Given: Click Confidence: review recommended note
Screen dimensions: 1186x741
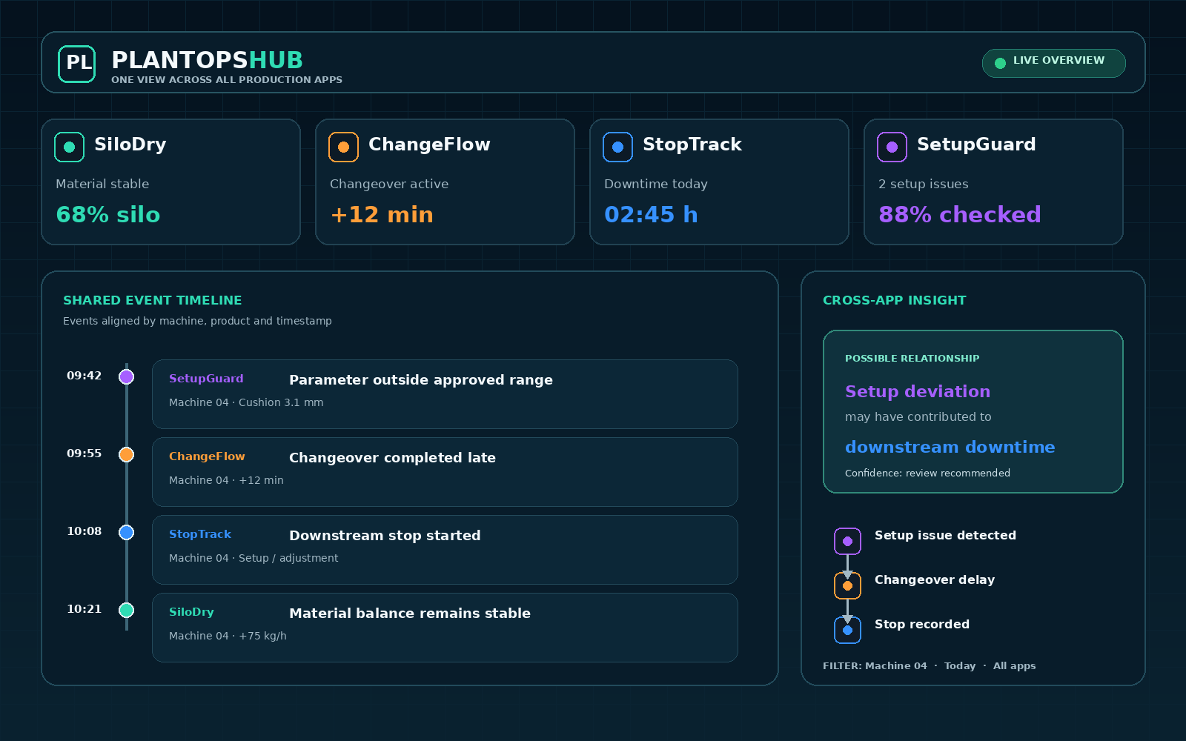Looking at the screenshot, I should pos(927,473).
